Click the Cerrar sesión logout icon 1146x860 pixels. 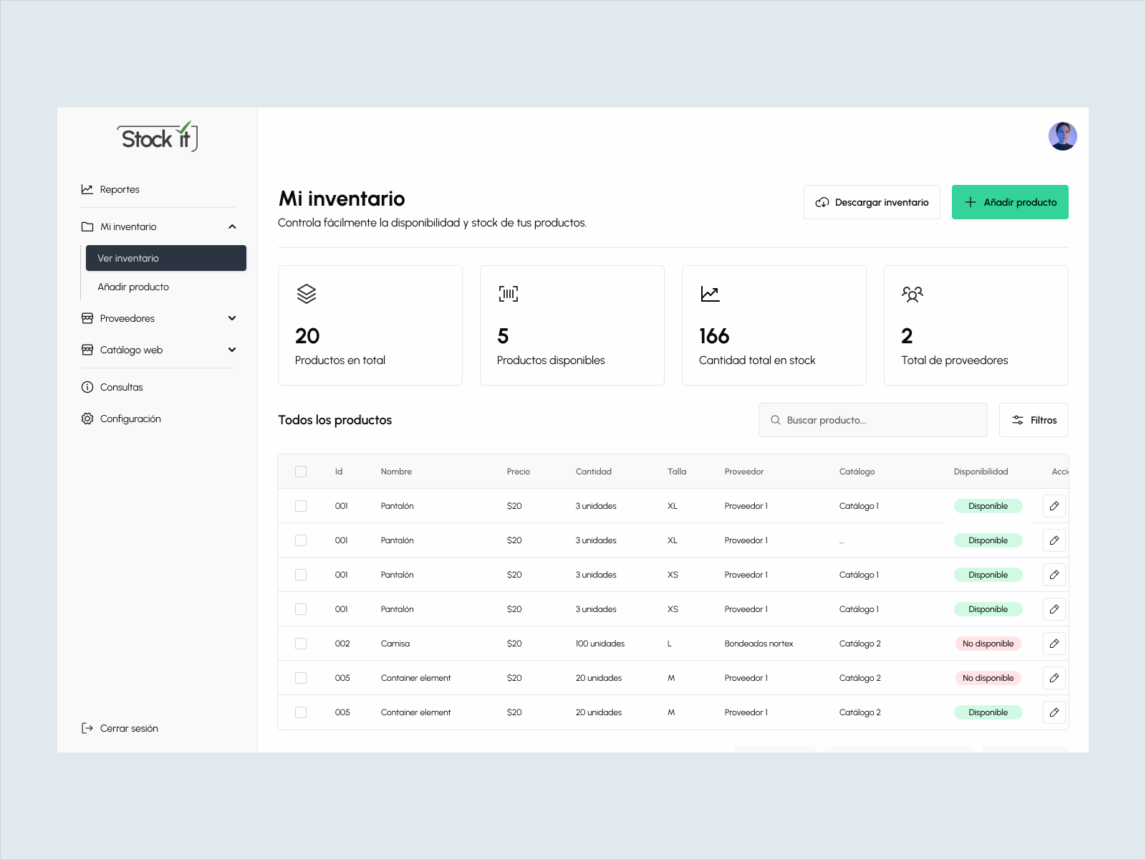coord(87,728)
